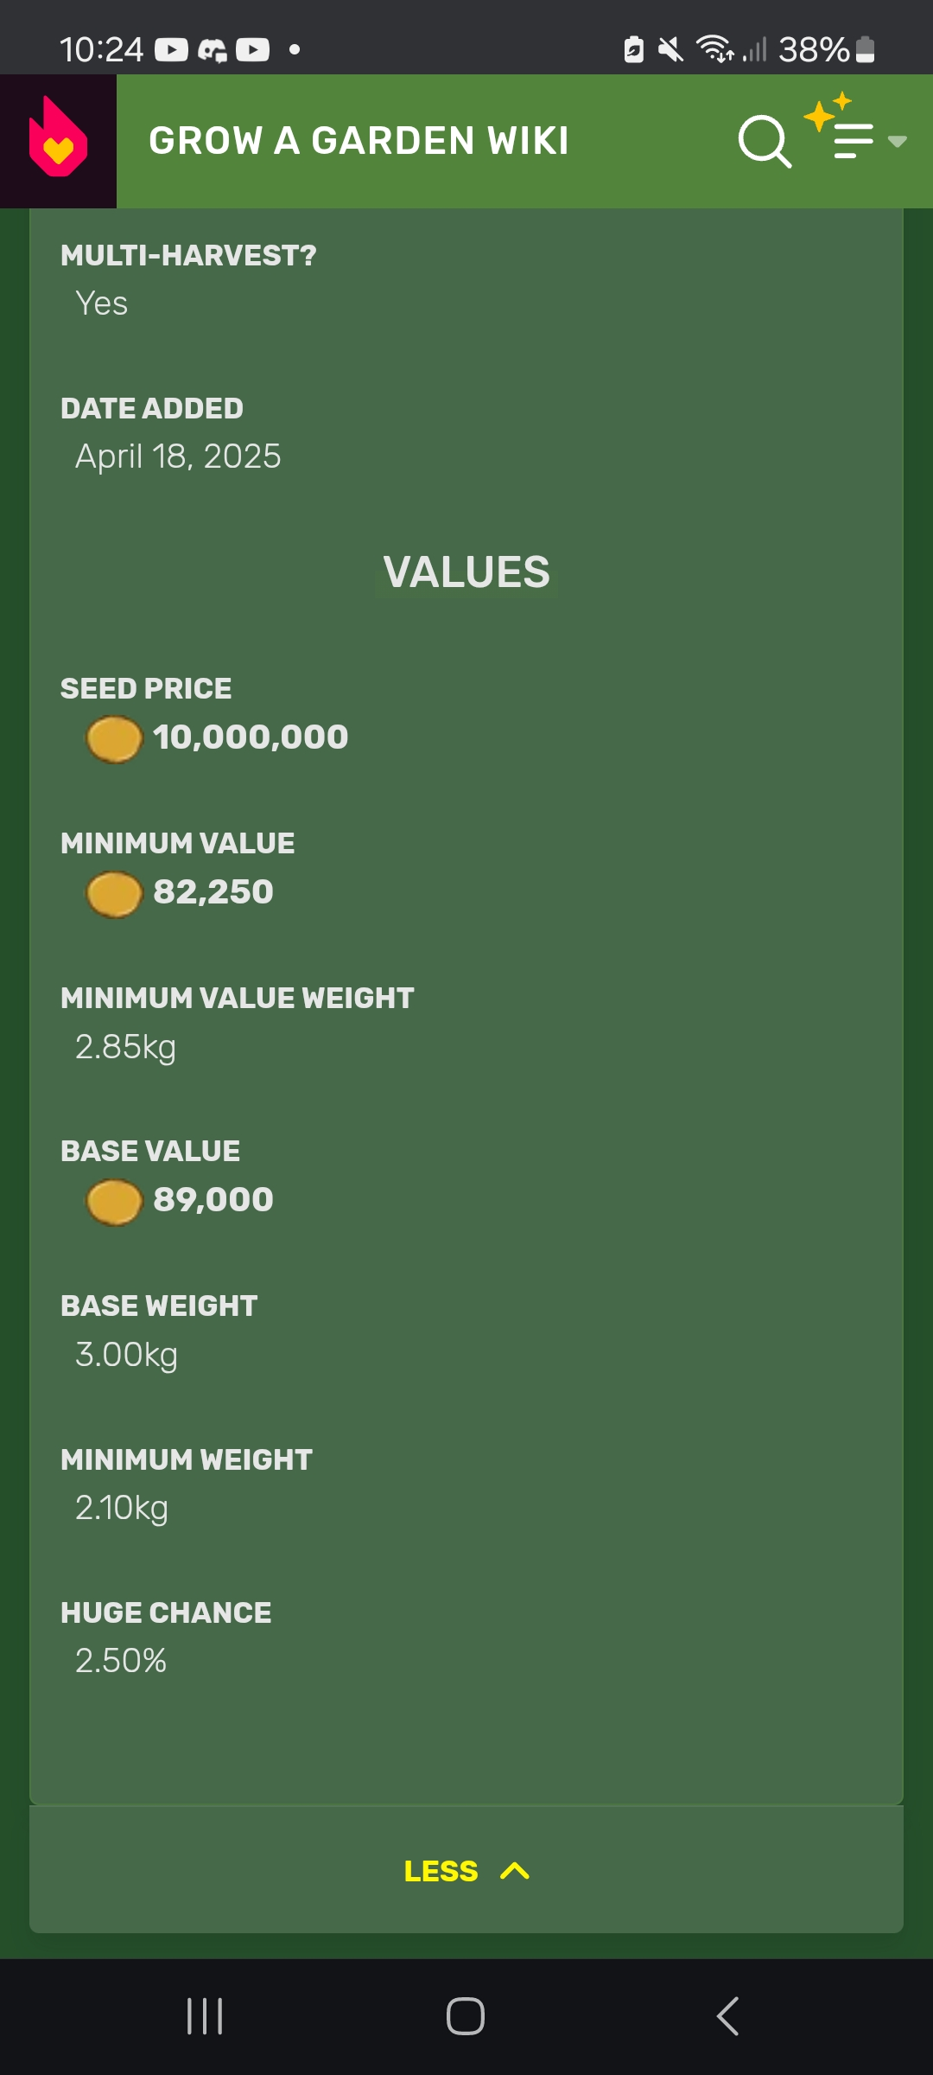This screenshot has height=2075, width=933.
Task: Tap Android recent apps button
Action: point(205,2016)
